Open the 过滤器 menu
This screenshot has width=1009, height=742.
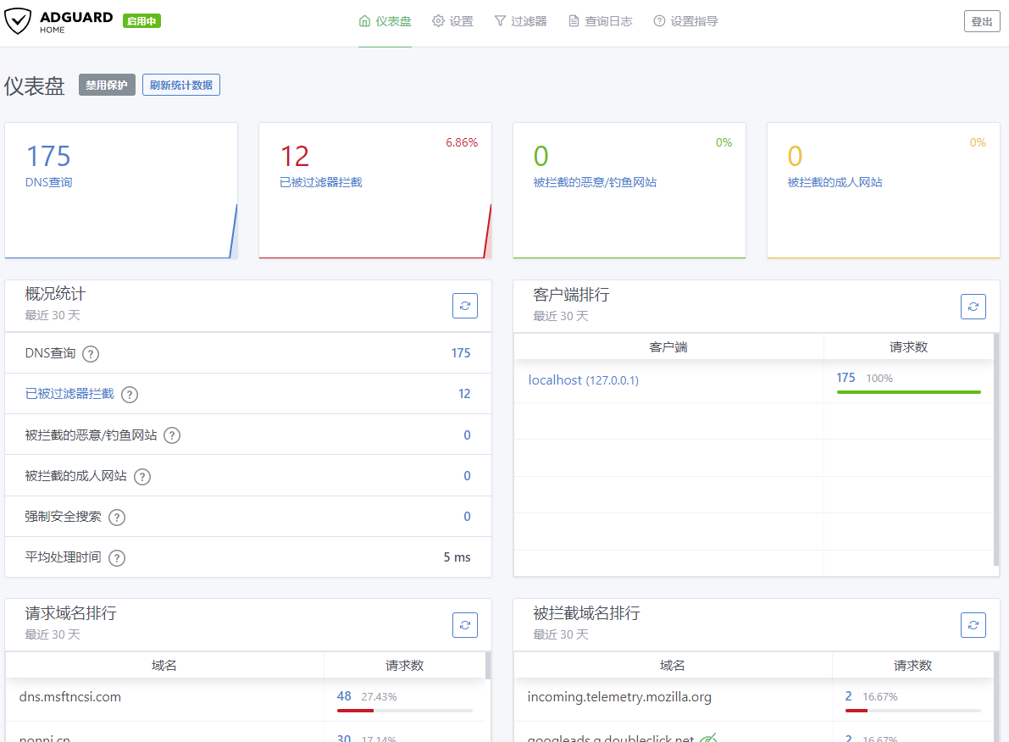520,21
